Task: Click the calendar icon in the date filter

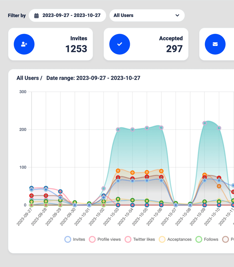Action: (36, 15)
